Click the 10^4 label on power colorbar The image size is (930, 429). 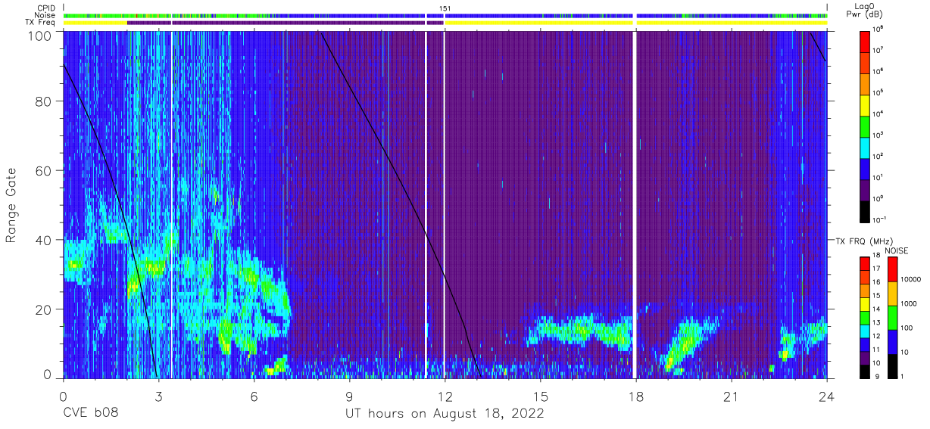tap(879, 113)
